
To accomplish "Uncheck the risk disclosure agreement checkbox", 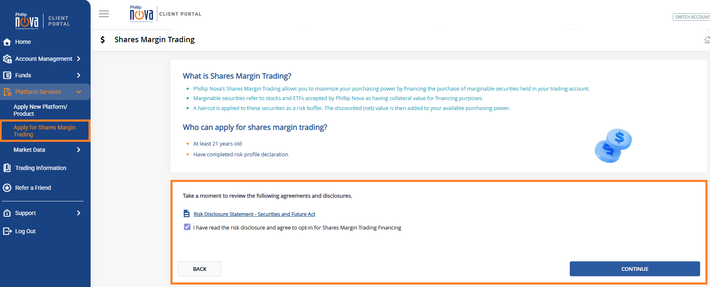I will pos(187,227).
